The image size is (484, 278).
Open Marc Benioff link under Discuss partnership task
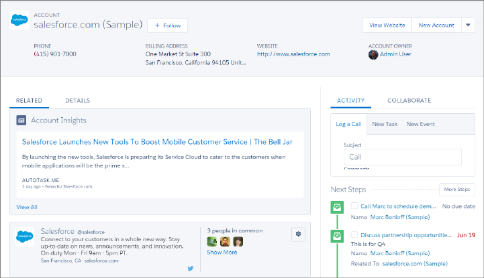(399, 253)
